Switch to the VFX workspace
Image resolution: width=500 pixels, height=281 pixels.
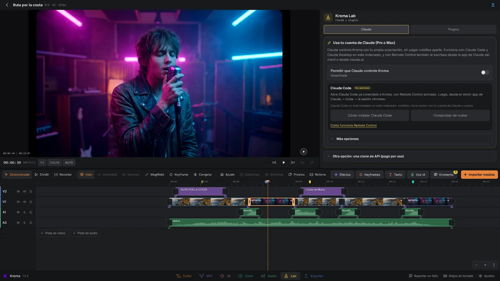[206, 276]
